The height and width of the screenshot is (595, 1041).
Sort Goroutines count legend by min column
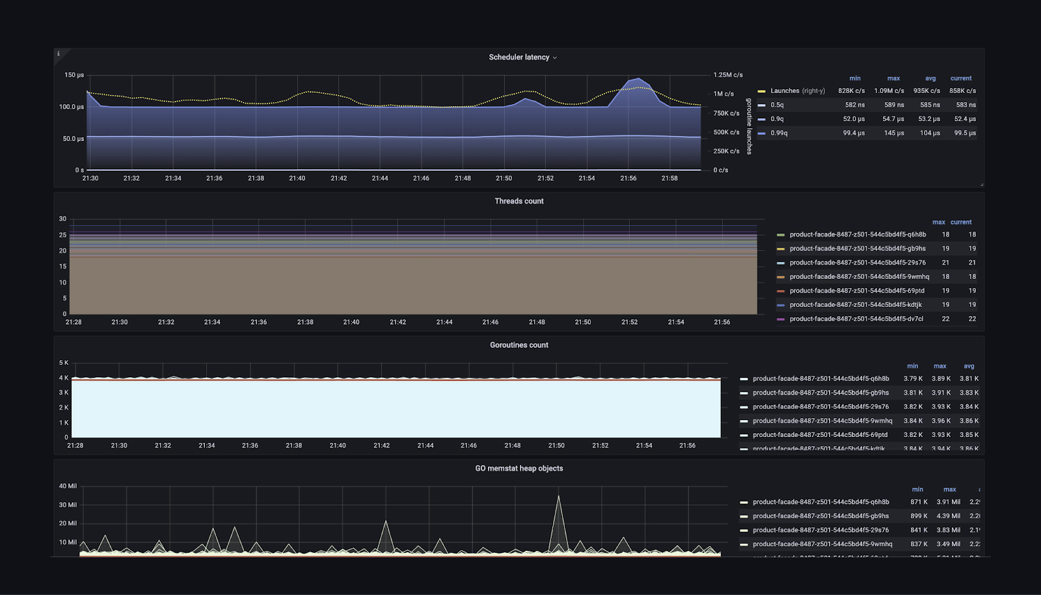(913, 366)
